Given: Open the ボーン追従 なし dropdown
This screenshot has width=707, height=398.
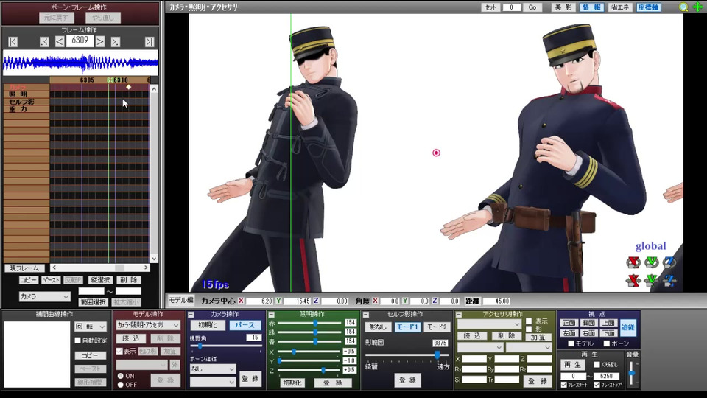Looking at the screenshot, I should tap(213, 369).
